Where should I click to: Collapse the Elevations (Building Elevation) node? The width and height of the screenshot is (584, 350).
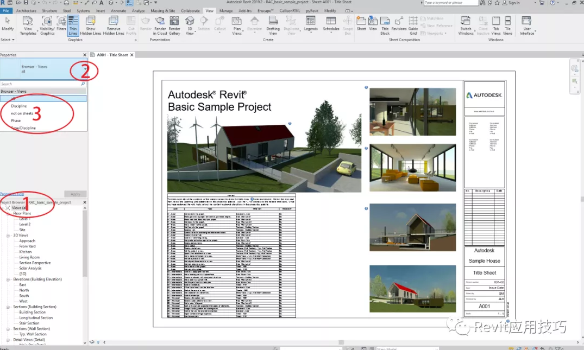8,279
